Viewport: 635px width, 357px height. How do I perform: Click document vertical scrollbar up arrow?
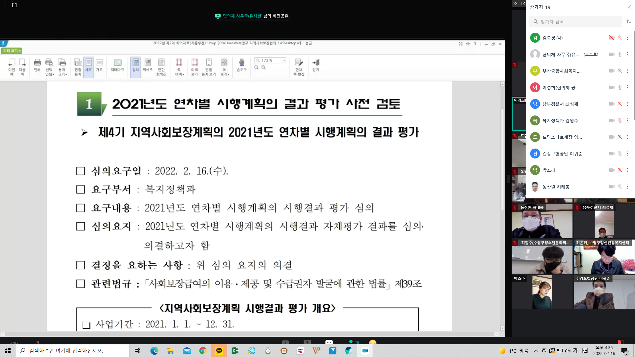(502, 84)
